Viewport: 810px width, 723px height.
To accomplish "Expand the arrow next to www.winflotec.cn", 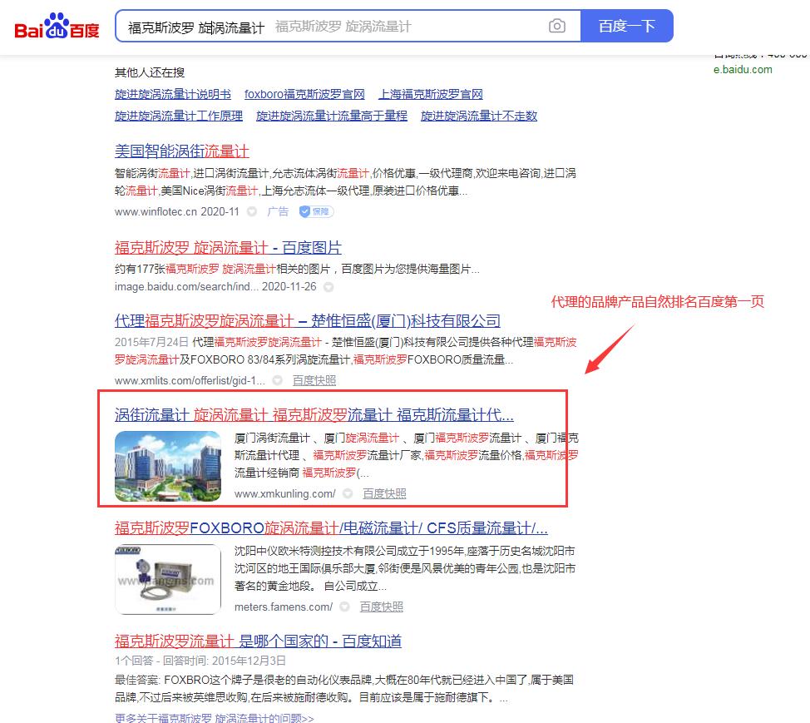I will (252, 212).
